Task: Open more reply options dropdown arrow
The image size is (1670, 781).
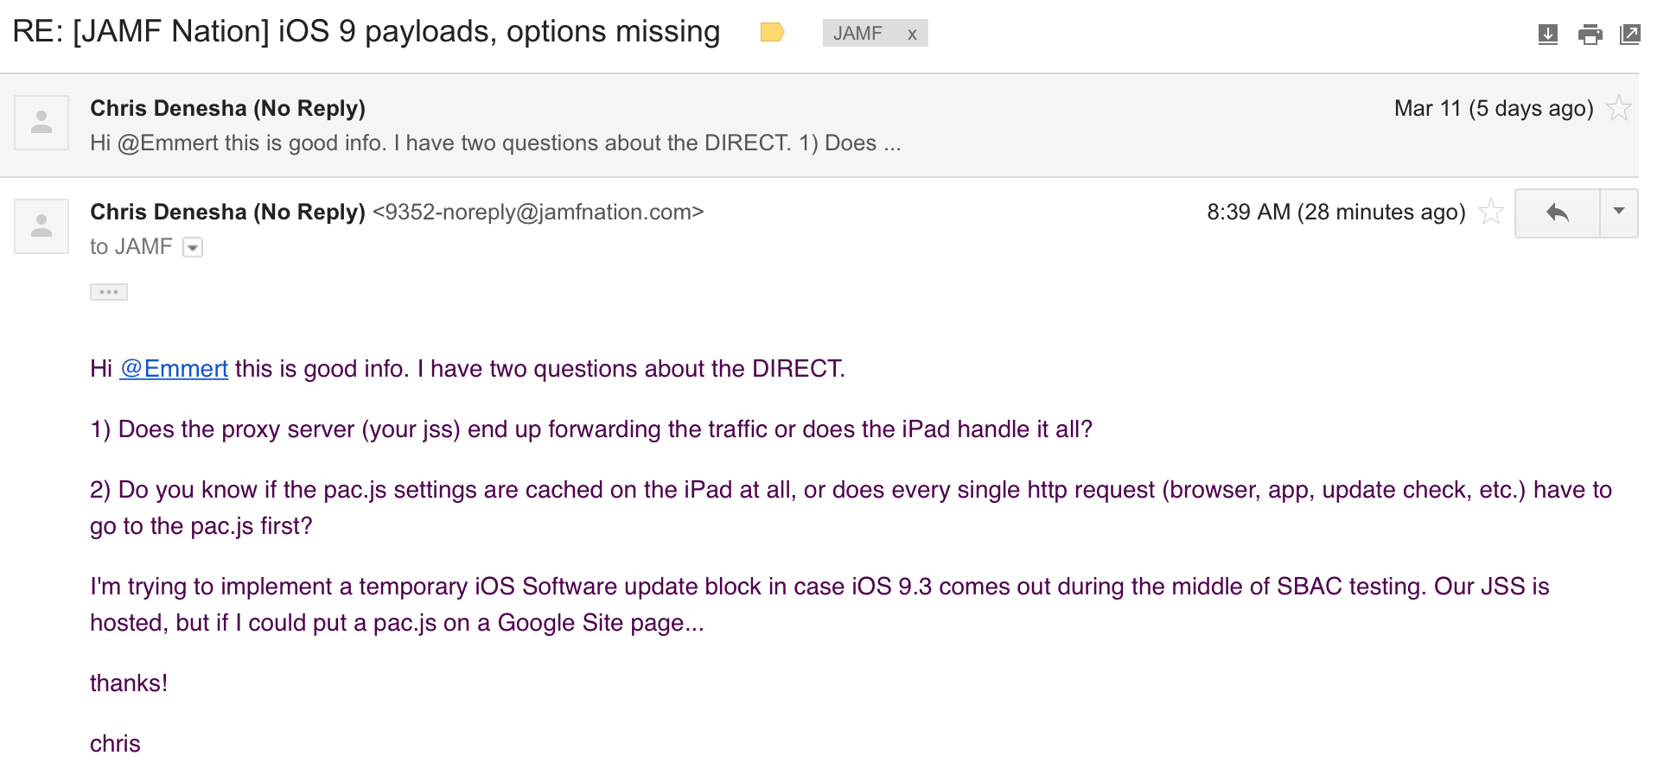Action: (1619, 213)
